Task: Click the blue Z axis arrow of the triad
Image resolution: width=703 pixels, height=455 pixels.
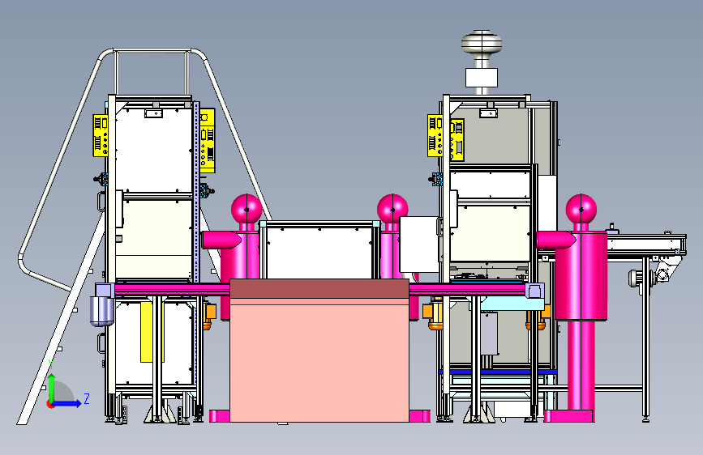Action: 67,403
